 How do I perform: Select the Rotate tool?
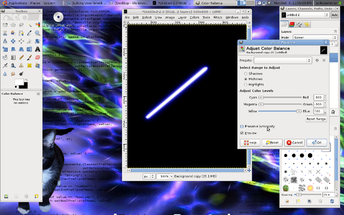click(38, 41)
